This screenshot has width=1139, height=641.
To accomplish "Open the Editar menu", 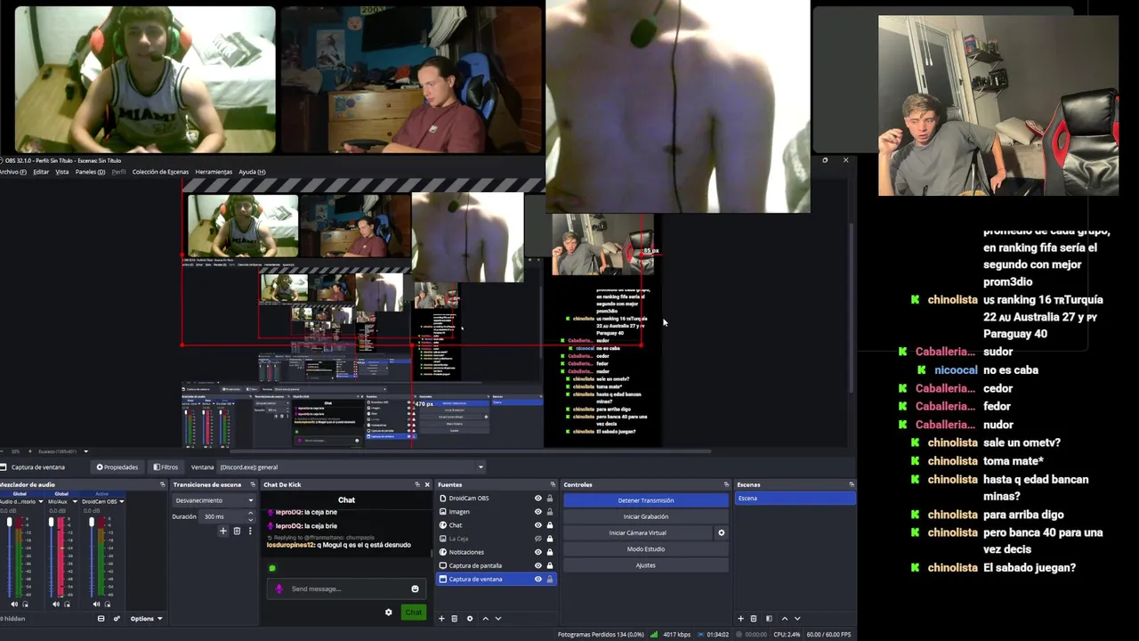I will (x=41, y=172).
